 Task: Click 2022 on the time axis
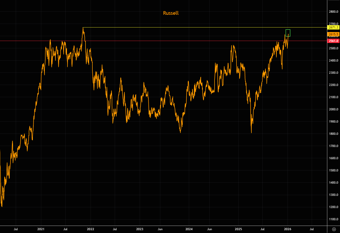[x=90, y=229]
